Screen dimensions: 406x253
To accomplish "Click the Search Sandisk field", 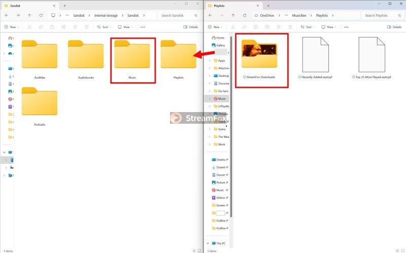I will 179,16.
